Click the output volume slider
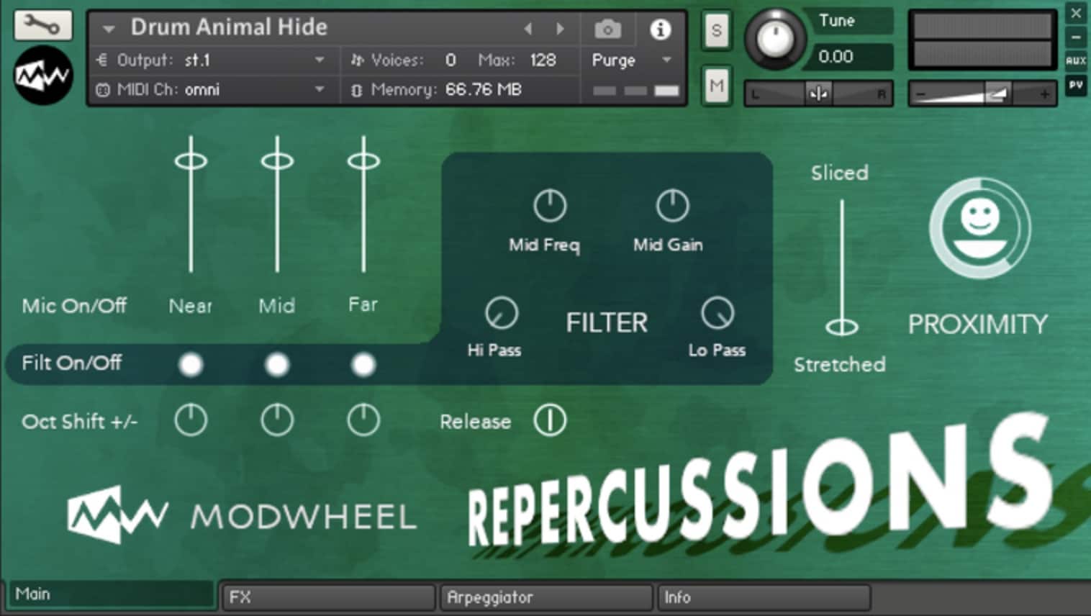This screenshot has width=1091, height=616. click(x=982, y=94)
